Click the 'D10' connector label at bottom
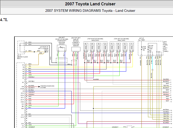Screen dimensions: 173x128 tap(125, 127)
